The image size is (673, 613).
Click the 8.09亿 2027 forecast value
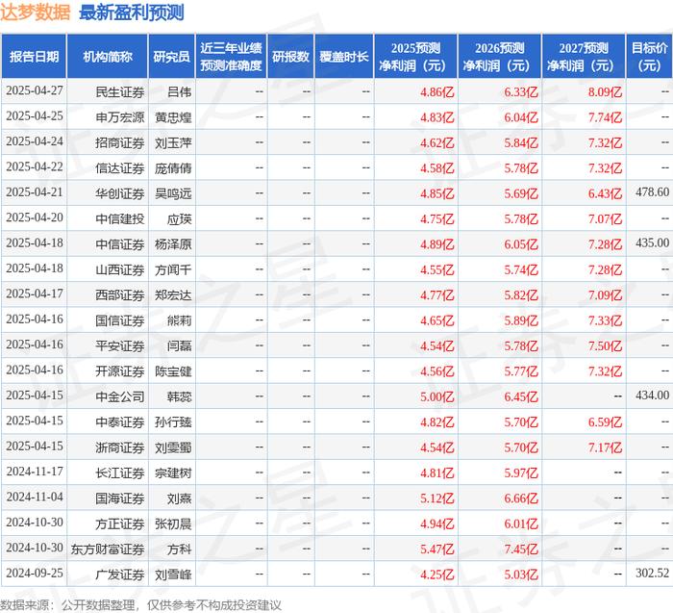tap(605, 92)
